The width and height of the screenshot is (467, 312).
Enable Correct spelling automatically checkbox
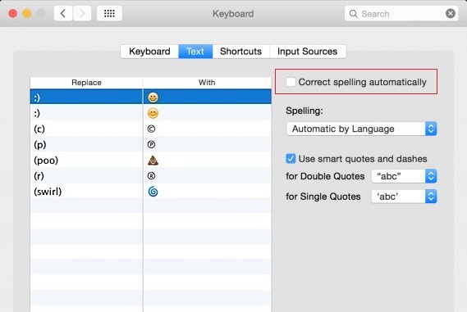point(291,82)
